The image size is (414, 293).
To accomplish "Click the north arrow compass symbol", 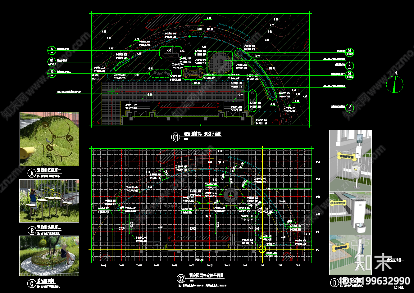I will tap(395, 84).
